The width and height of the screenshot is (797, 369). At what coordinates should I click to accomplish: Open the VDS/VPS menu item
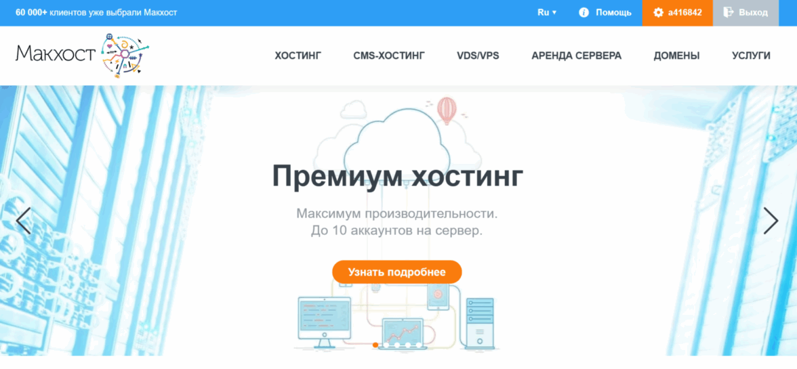pos(478,56)
